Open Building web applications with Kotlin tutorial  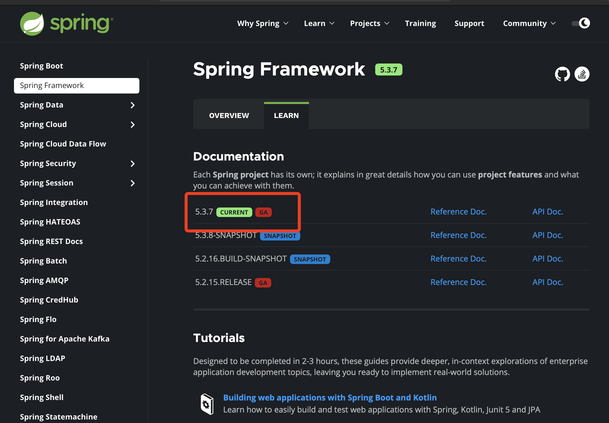pyautogui.click(x=330, y=397)
